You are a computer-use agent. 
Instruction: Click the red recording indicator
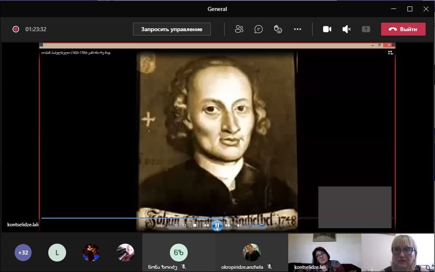[16, 29]
